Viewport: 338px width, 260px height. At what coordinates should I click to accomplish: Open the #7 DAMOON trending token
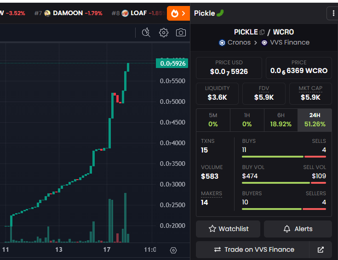69,13
